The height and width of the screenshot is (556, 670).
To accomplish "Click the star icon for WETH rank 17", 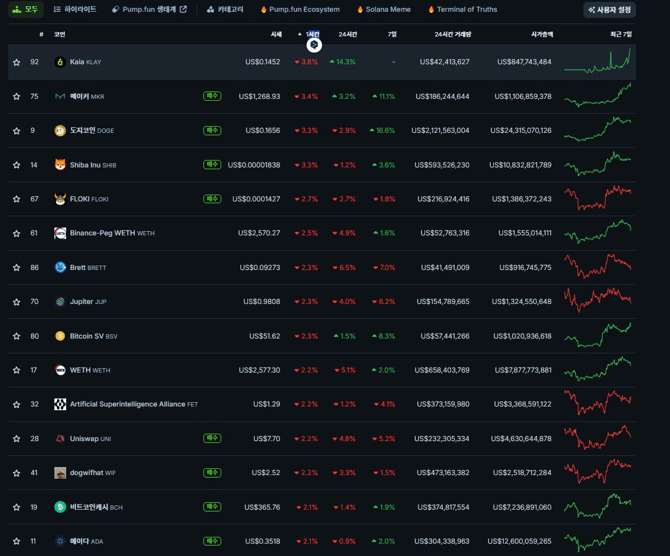I will (17, 370).
